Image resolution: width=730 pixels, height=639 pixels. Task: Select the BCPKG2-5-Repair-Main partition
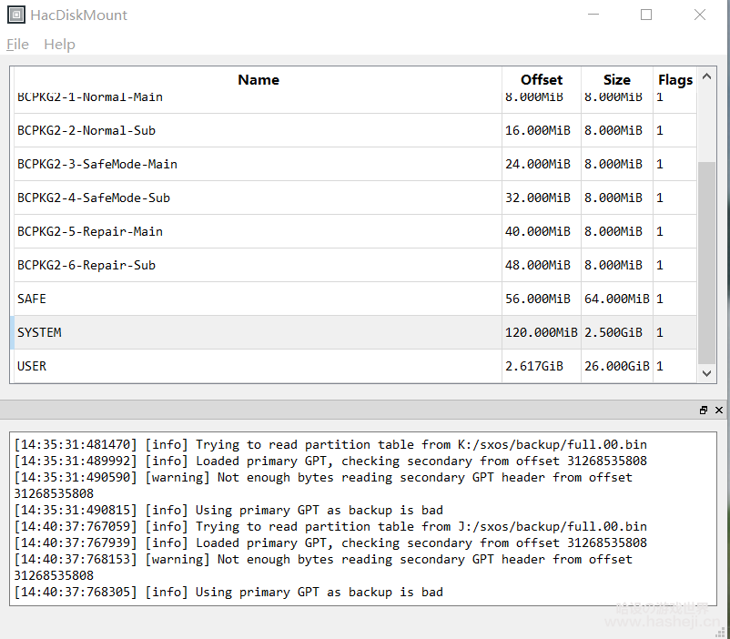tap(258, 231)
